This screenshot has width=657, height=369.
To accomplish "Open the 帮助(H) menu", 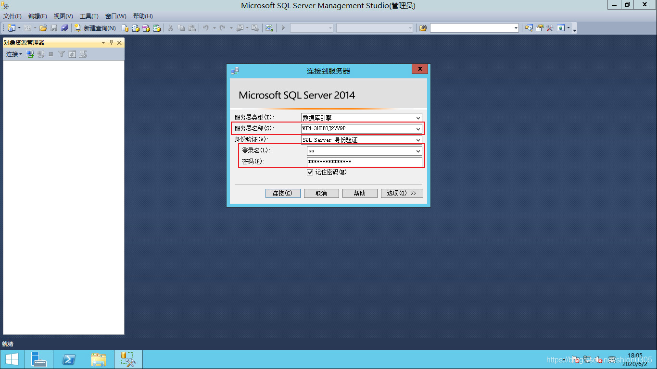I will tap(143, 16).
